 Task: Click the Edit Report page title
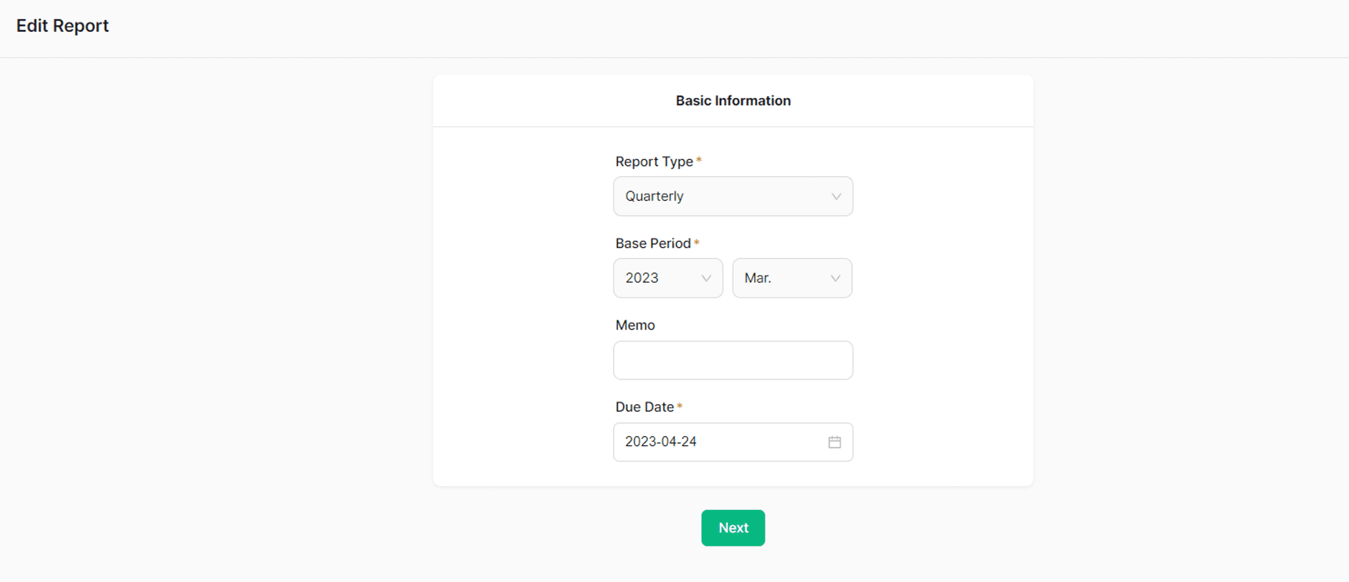pos(62,26)
